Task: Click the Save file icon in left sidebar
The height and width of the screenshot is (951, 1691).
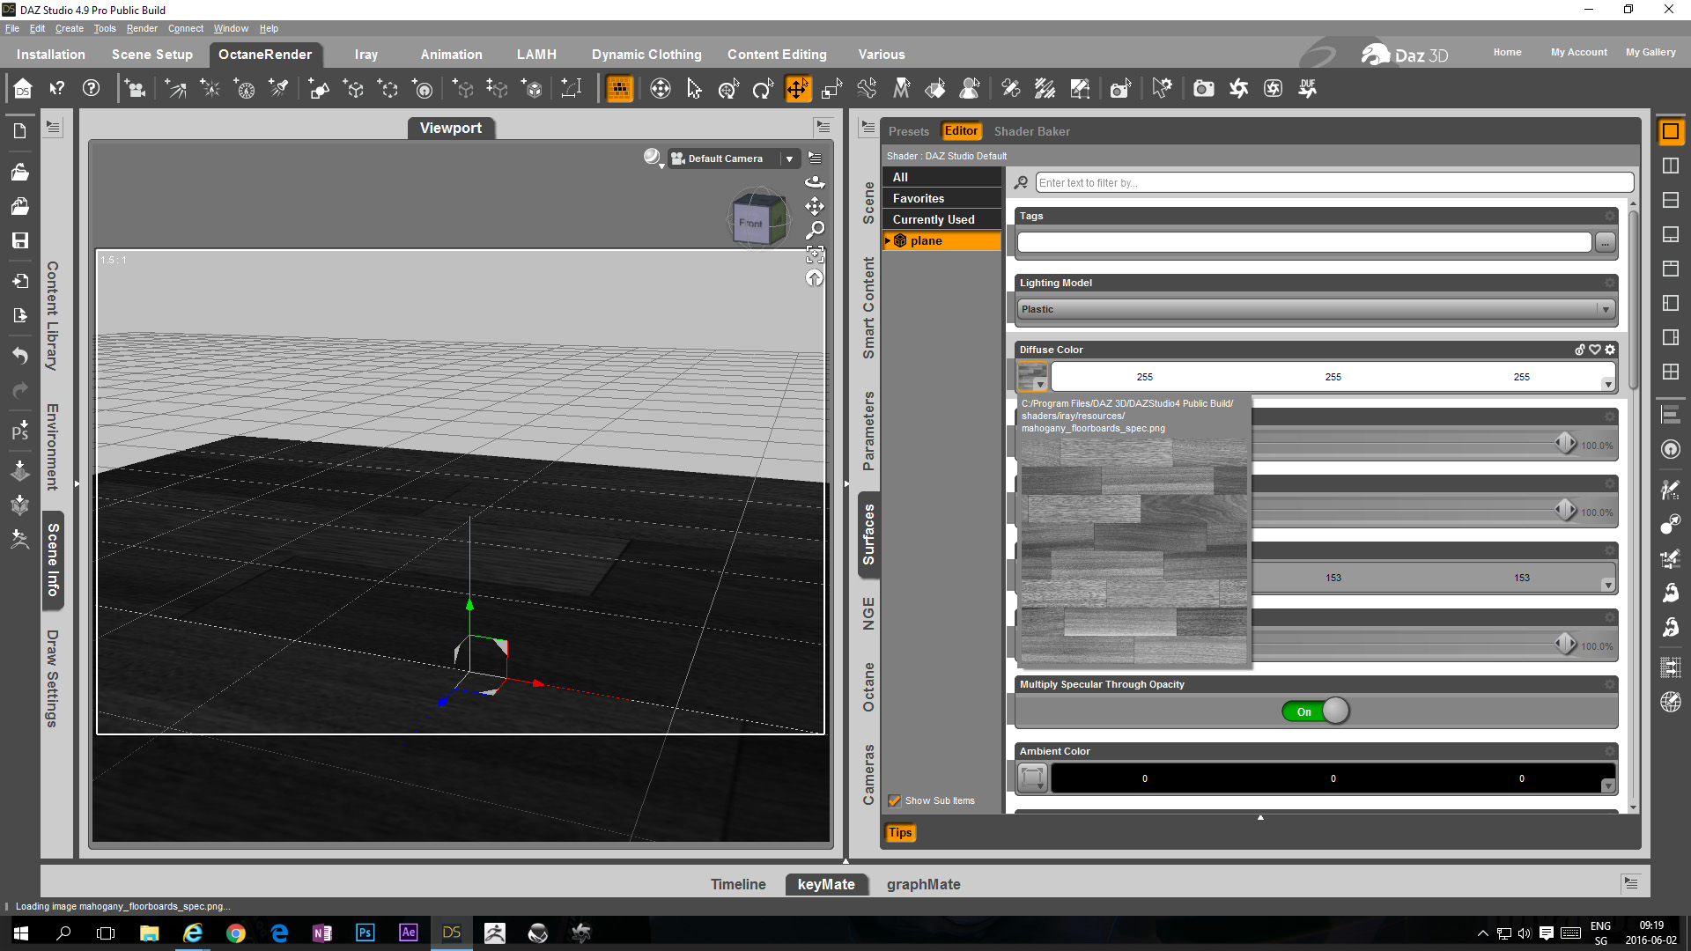Action: click(x=19, y=240)
